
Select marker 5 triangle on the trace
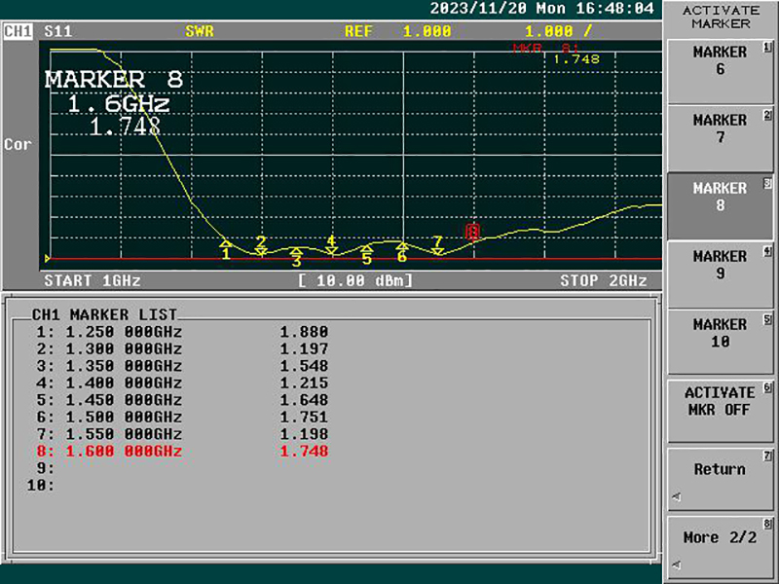367,248
